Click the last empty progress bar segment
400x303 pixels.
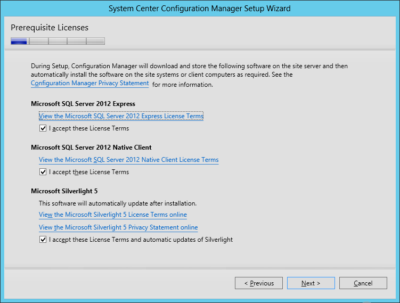(x=95, y=41)
